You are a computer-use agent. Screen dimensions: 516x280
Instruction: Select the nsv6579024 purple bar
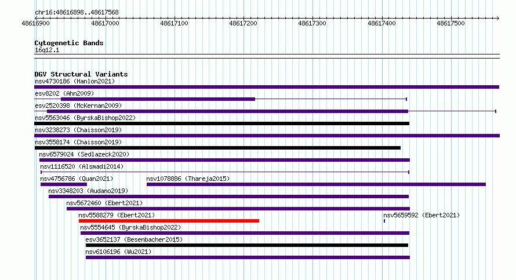[x=224, y=160]
